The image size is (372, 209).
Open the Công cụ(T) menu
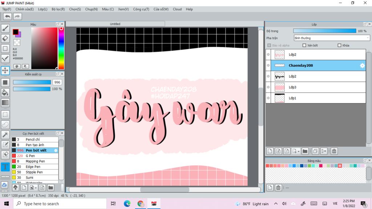coord(141,9)
